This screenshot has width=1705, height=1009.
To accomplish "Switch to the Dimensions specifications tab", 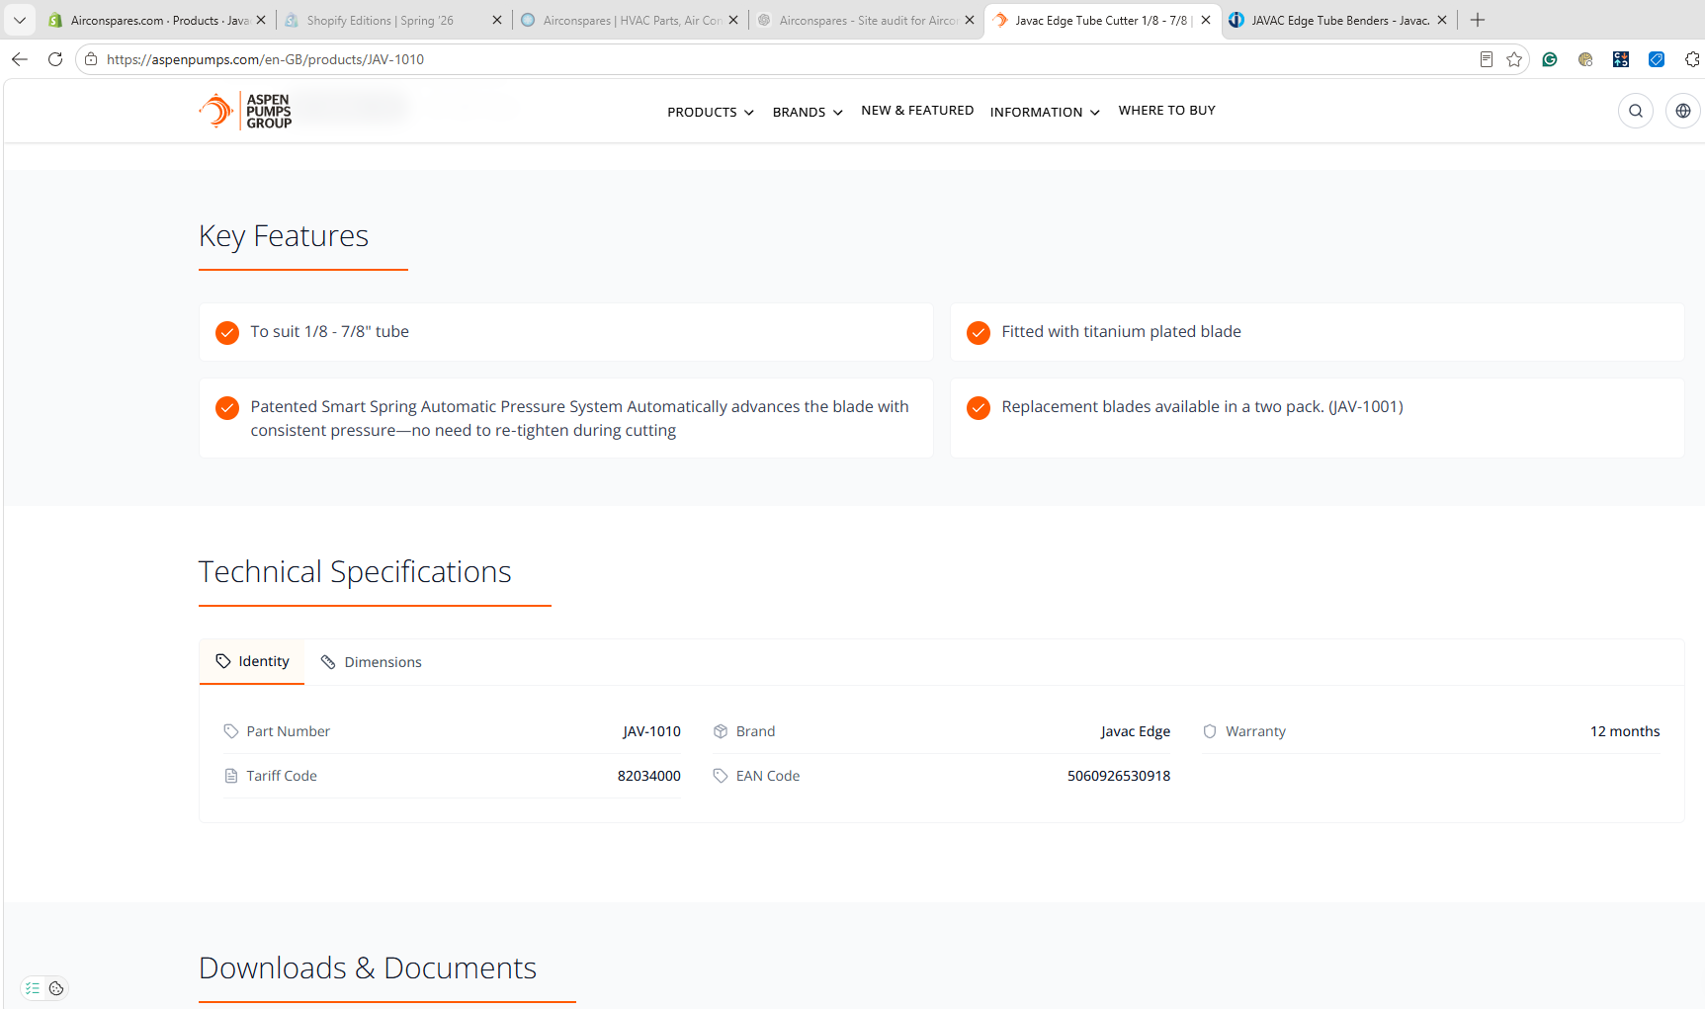I will (371, 662).
